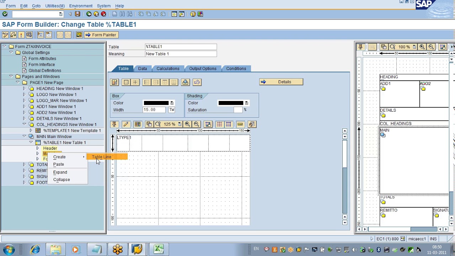Click the TW width unit button

172,110
